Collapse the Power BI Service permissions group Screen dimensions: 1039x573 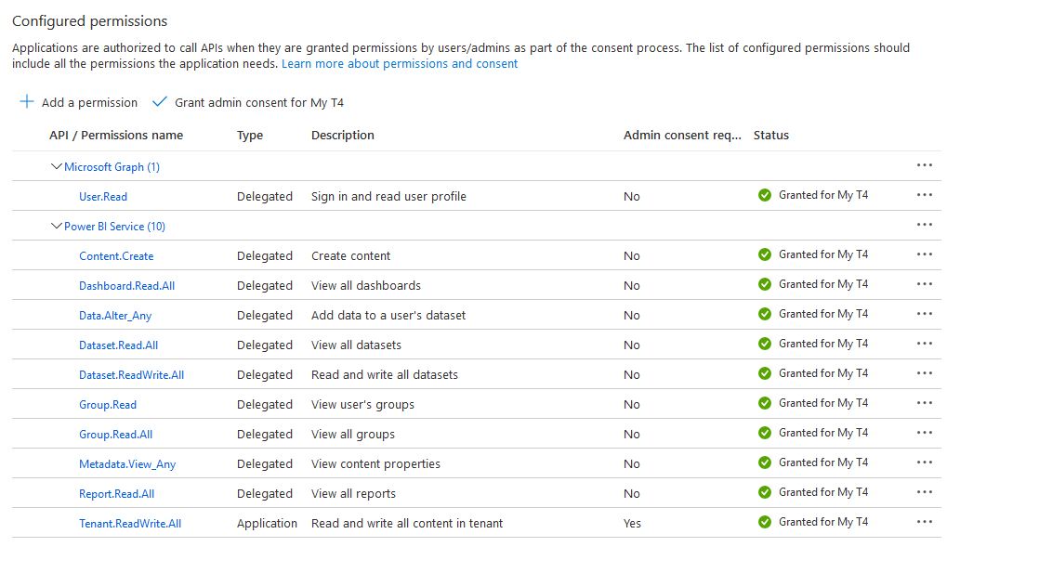tap(57, 226)
